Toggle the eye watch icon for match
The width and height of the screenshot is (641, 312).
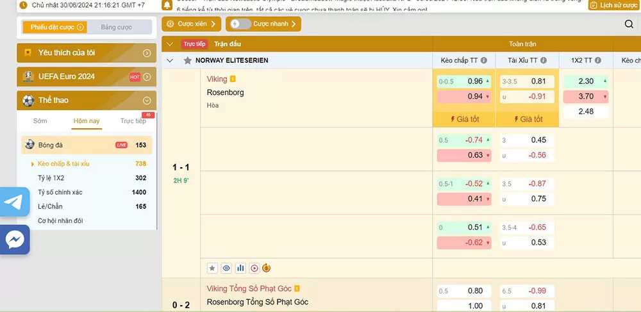(x=226, y=268)
